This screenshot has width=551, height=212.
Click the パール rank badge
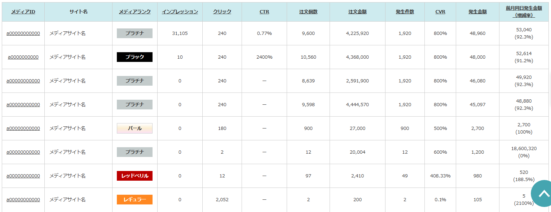[x=135, y=128]
